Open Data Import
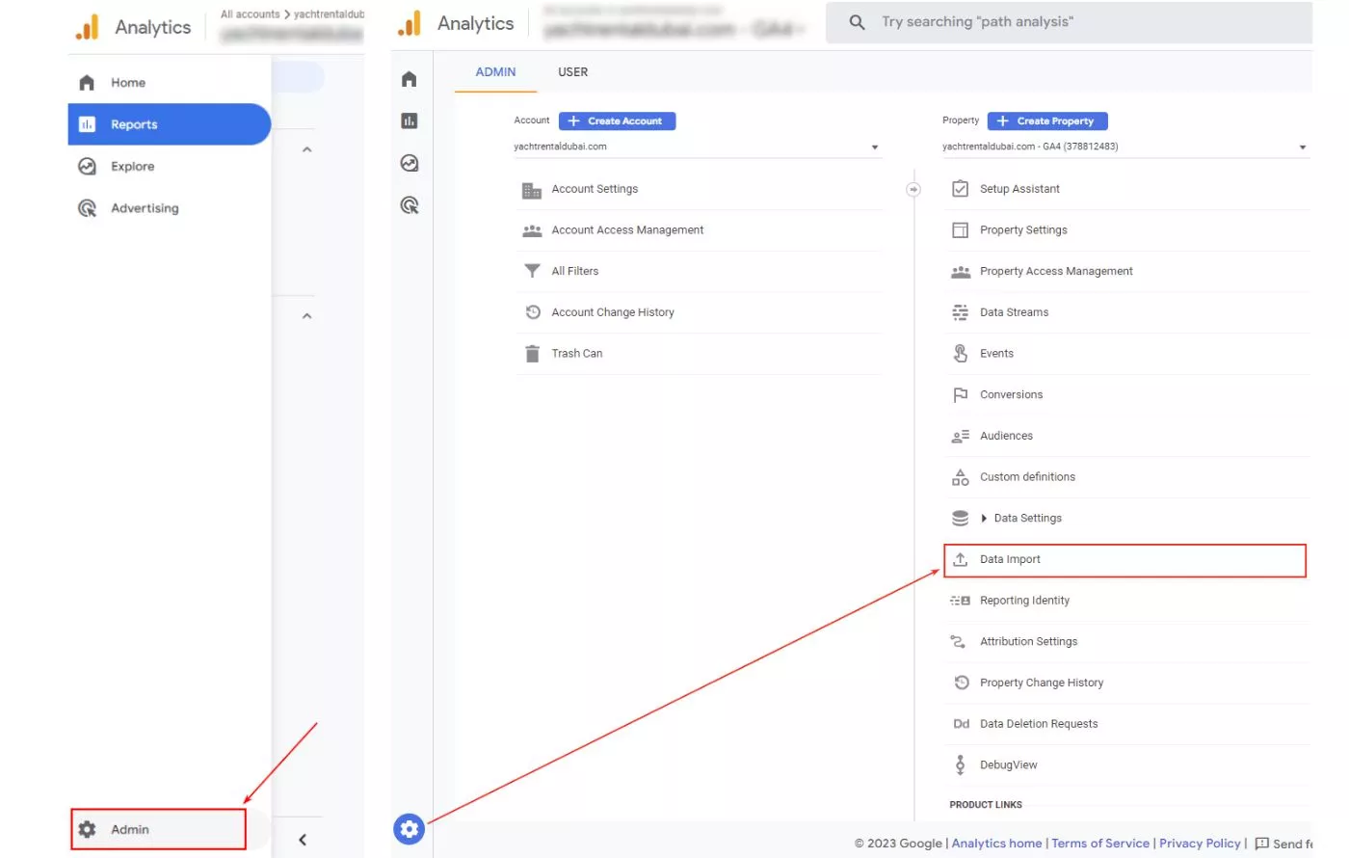The width and height of the screenshot is (1349, 858). [1124, 560]
